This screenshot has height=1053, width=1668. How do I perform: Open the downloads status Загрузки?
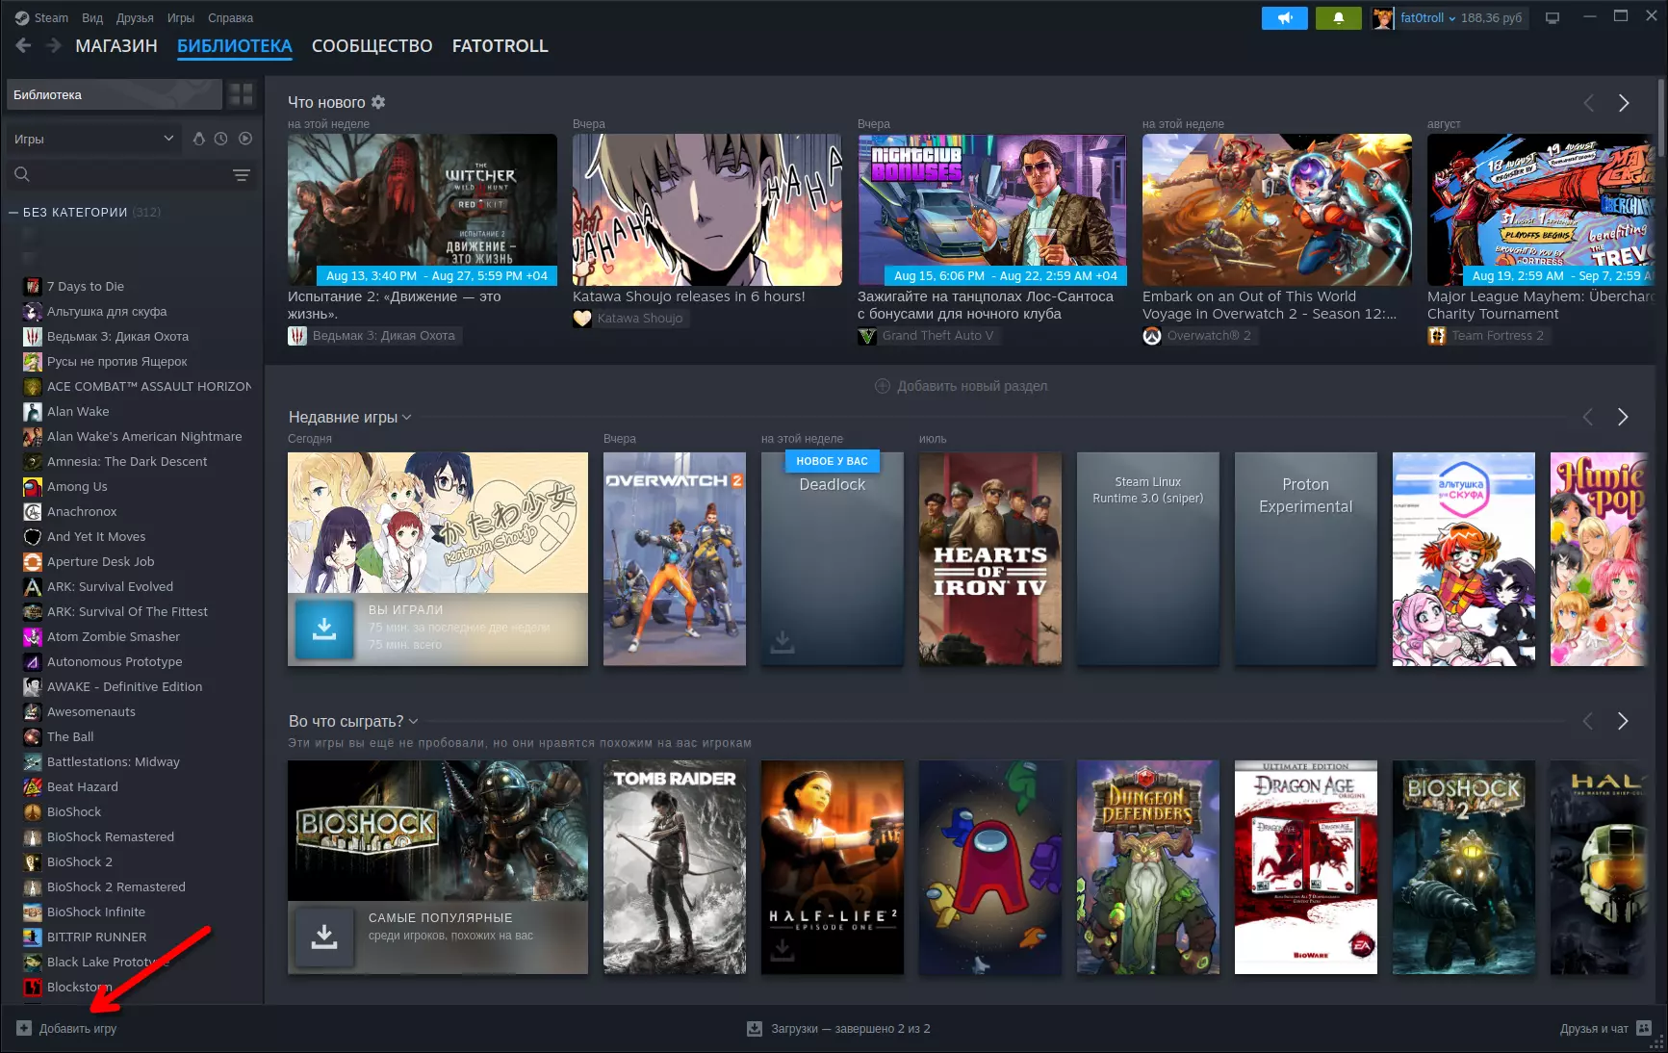pos(838,1029)
